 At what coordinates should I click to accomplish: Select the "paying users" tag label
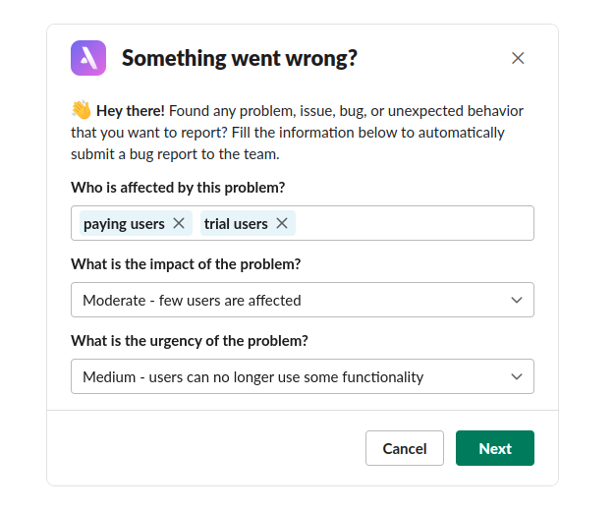click(x=124, y=224)
